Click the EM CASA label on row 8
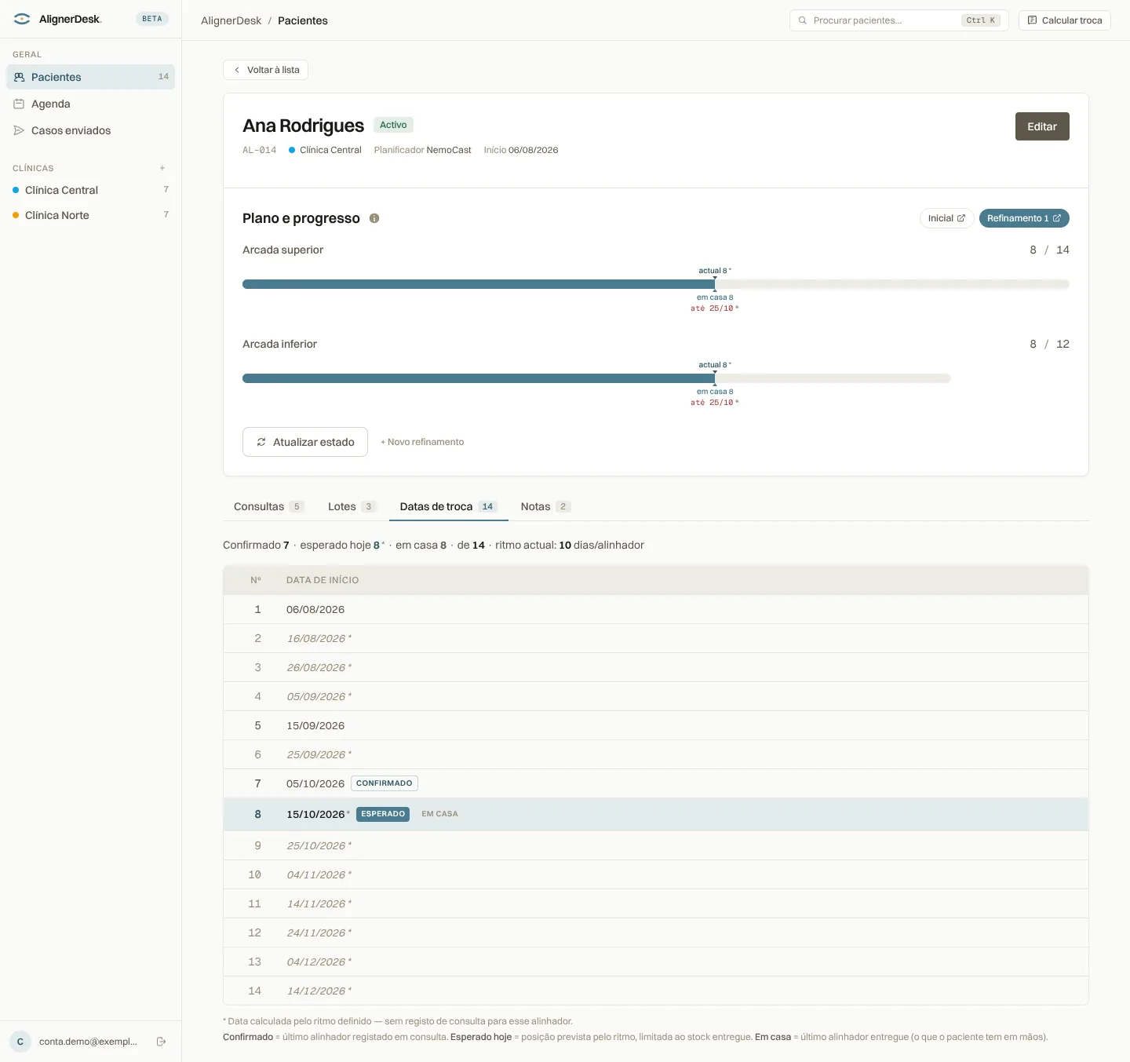The height and width of the screenshot is (1062, 1130). point(439,814)
